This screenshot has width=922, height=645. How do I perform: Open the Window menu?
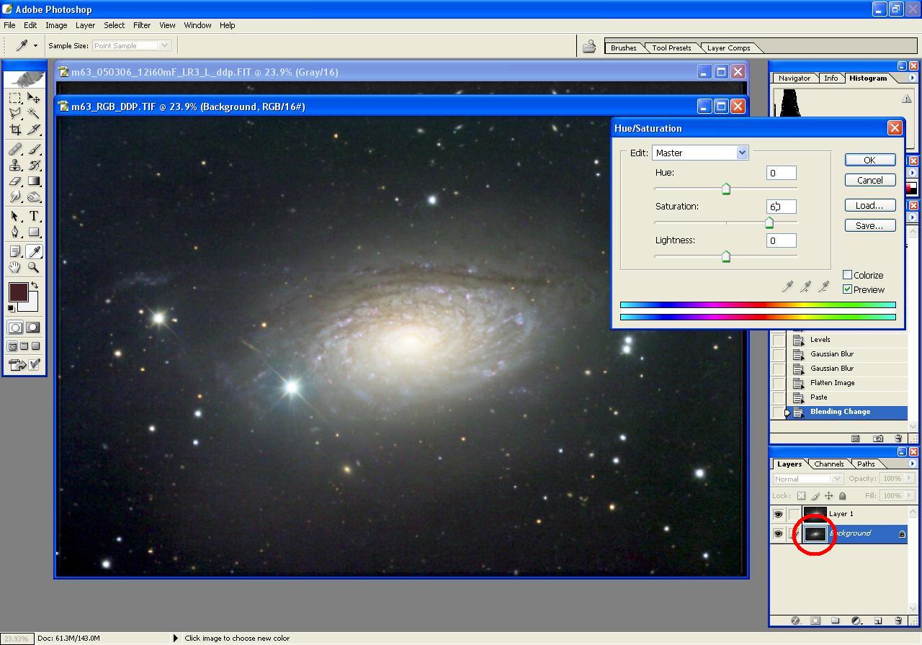click(x=197, y=25)
